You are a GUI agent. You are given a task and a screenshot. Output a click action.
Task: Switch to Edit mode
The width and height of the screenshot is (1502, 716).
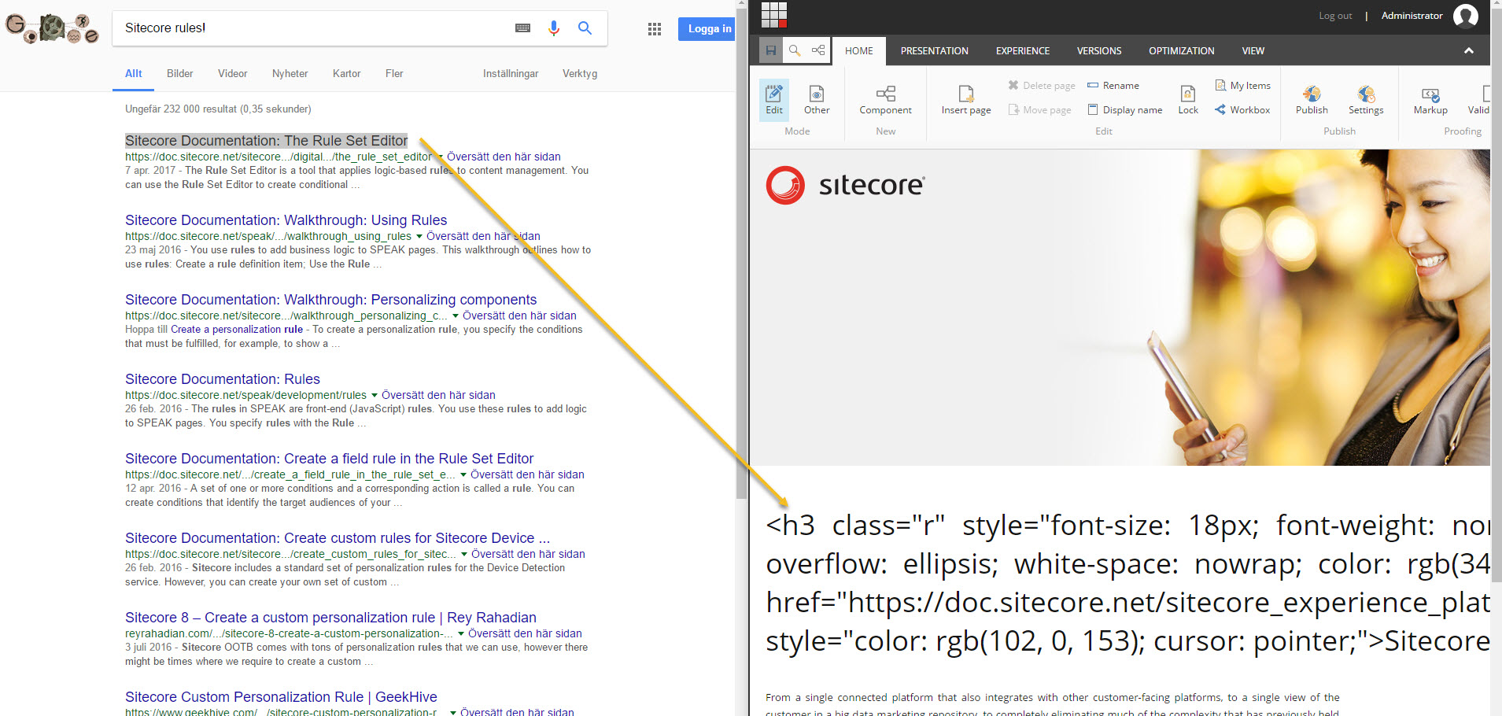pyautogui.click(x=774, y=100)
